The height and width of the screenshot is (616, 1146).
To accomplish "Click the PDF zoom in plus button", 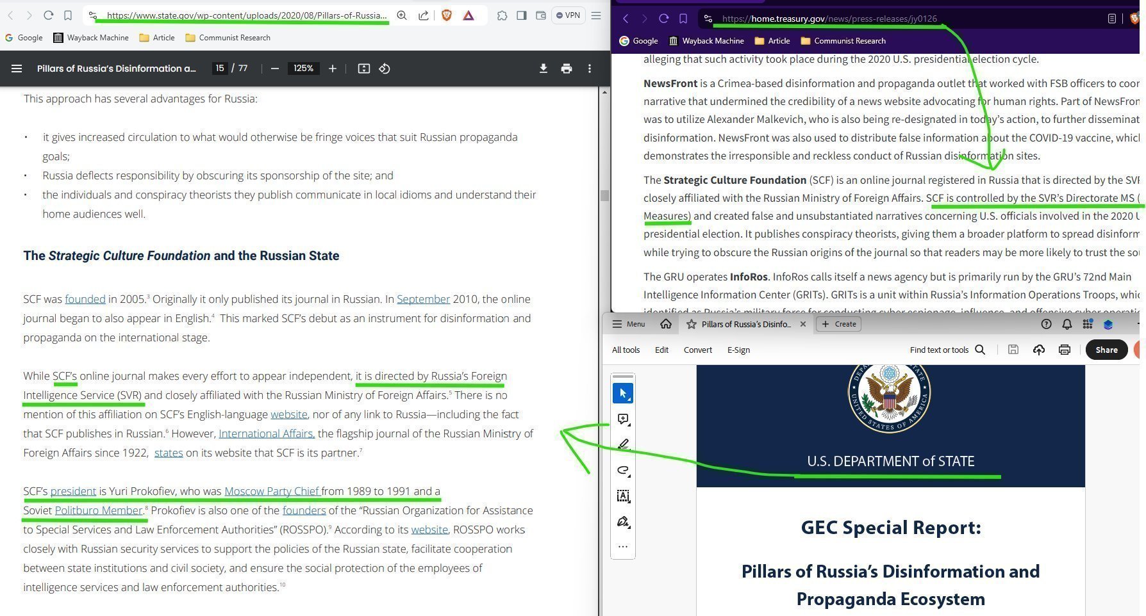I will click(x=332, y=69).
